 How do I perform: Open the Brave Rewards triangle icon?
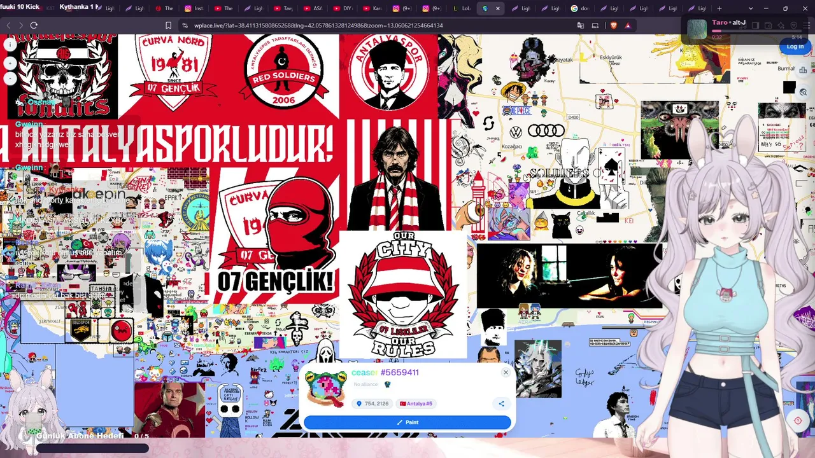click(628, 25)
